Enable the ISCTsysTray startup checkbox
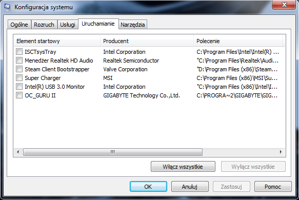The image size is (299, 200). pos(19,51)
